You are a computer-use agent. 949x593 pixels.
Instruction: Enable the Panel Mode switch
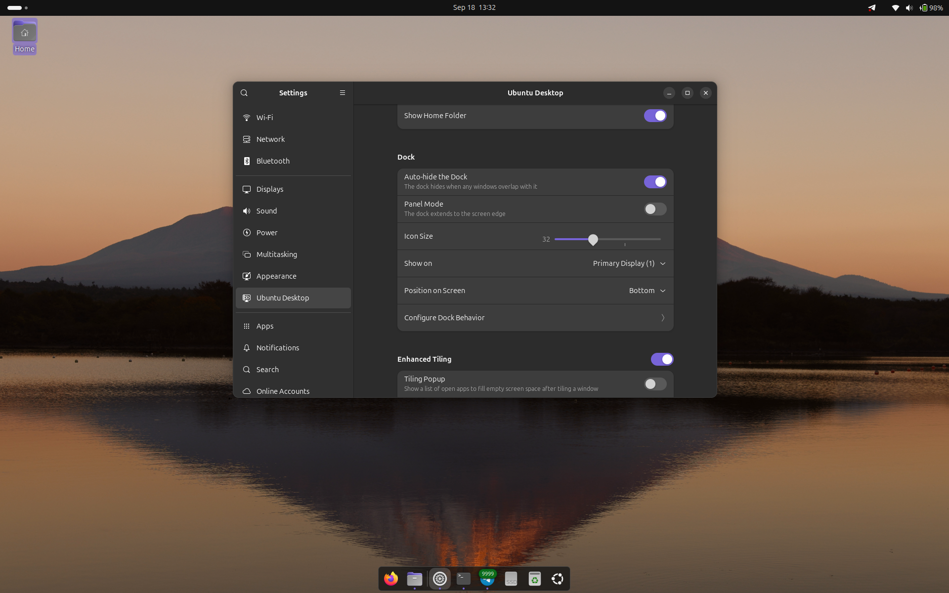(655, 209)
